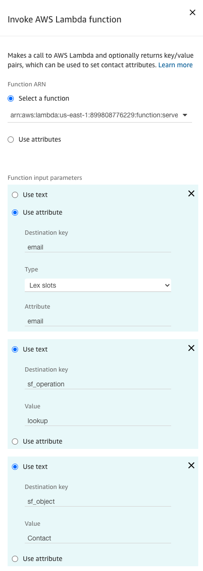Remove the sf_object parameter block
This screenshot has height=571, width=203.
click(x=192, y=466)
